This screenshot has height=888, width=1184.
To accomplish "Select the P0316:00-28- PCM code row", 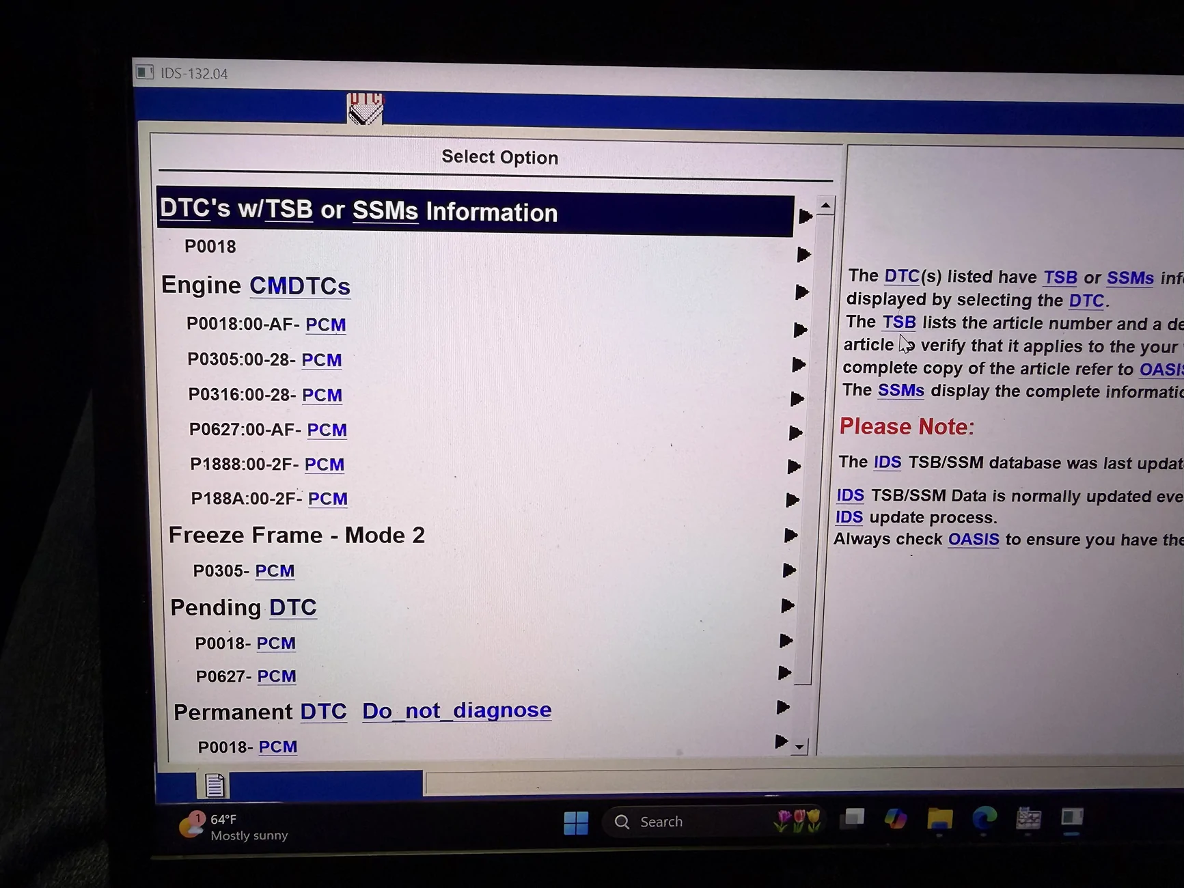I will point(266,395).
